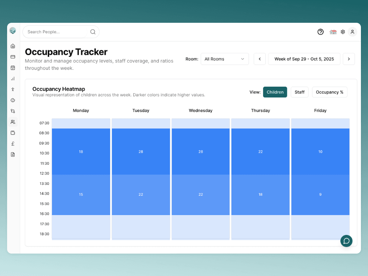
Task: Go to next week using right chevron
Action: pos(349,59)
